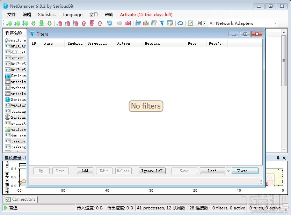
Task: Click the gray right-arrow toolbar icon
Action: tap(120, 23)
